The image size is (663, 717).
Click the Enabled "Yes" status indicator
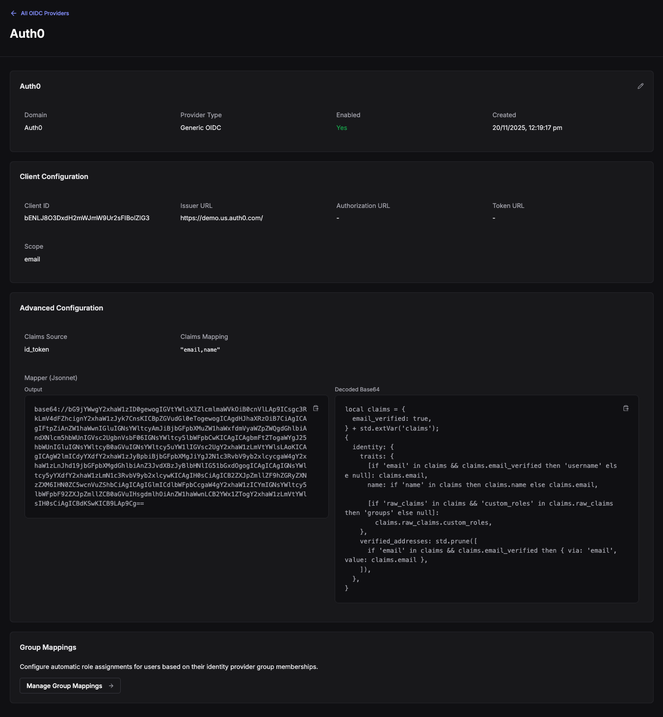click(341, 128)
